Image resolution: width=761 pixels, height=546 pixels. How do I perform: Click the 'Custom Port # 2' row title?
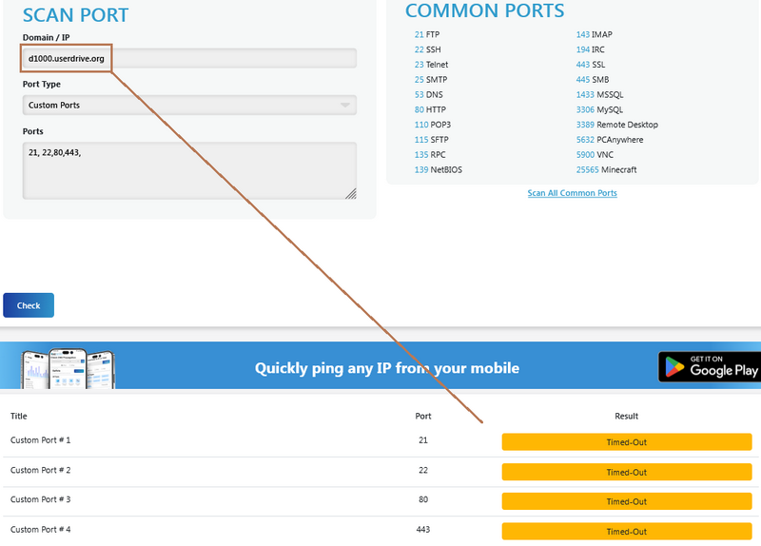click(40, 470)
